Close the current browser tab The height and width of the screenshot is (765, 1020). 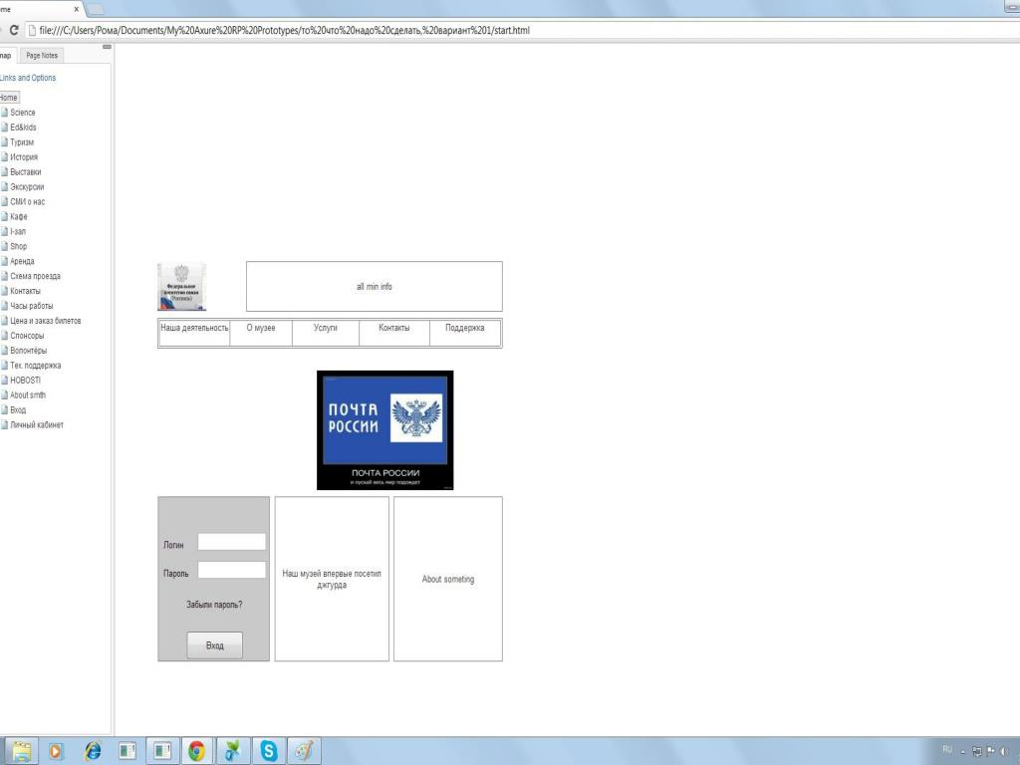pyautogui.click(x=76, y=9)
